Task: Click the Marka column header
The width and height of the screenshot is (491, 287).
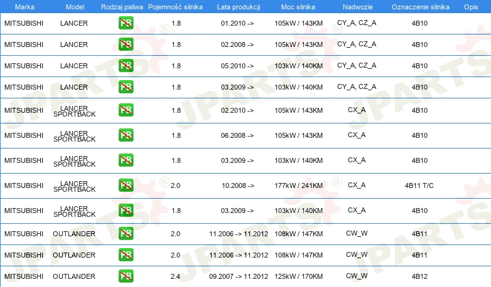Action: 24,7
